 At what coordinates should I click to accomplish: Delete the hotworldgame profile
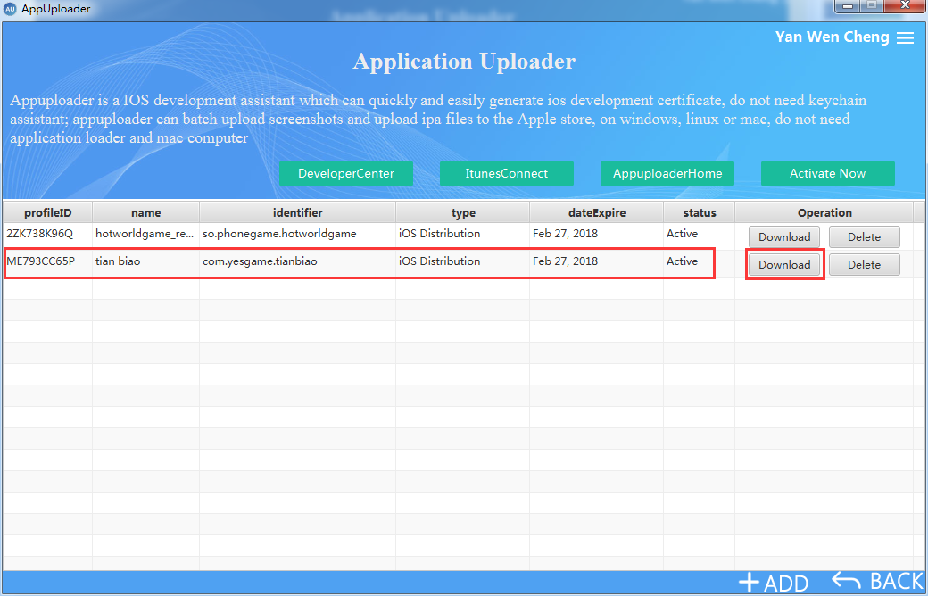[864, 236]
